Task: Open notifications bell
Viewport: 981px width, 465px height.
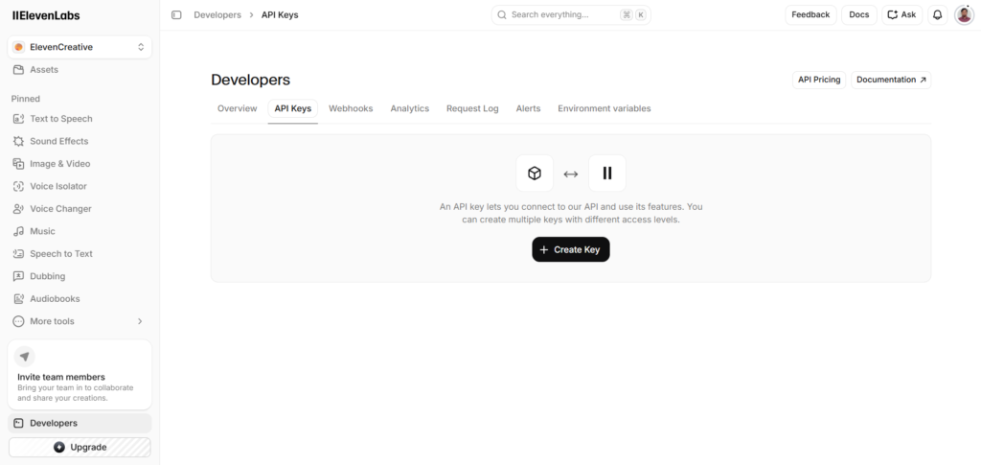Action: [937, 15]
